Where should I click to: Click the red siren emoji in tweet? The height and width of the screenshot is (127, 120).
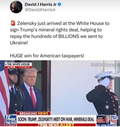13,23
